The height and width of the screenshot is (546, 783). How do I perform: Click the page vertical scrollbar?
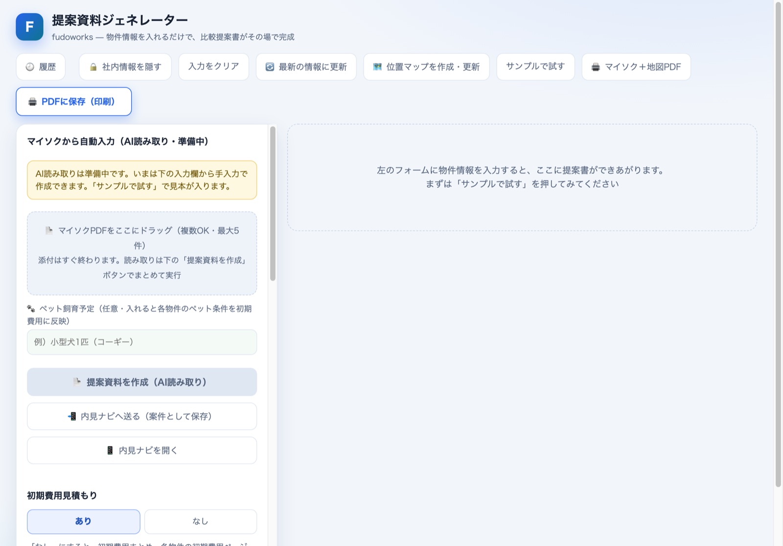pos(778,244)
